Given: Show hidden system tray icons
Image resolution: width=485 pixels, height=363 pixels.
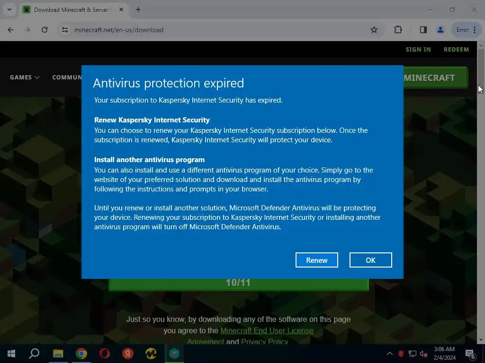Looking at the screenshot, I should (x=390, y=354).
